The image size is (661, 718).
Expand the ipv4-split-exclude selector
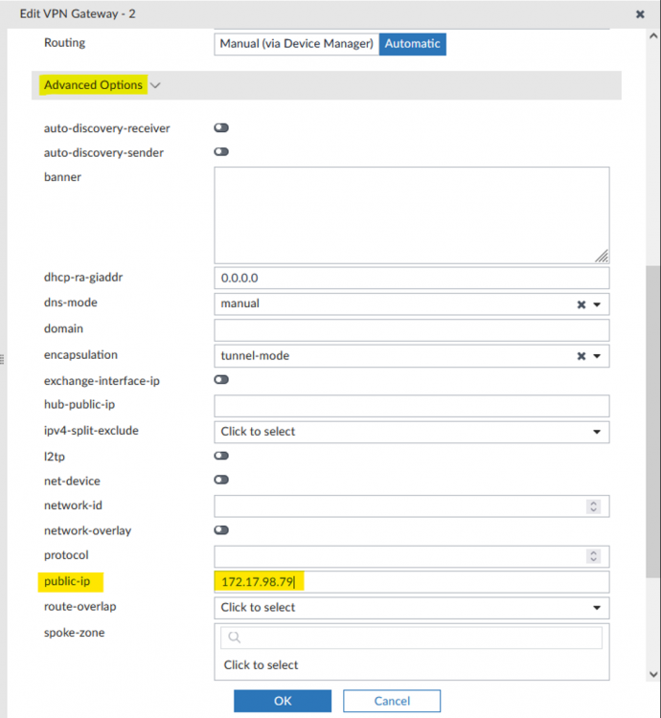tap(598, 432)
